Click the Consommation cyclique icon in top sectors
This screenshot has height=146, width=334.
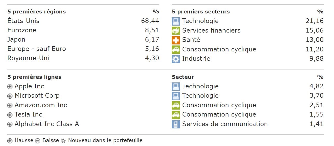click(176, 49)
